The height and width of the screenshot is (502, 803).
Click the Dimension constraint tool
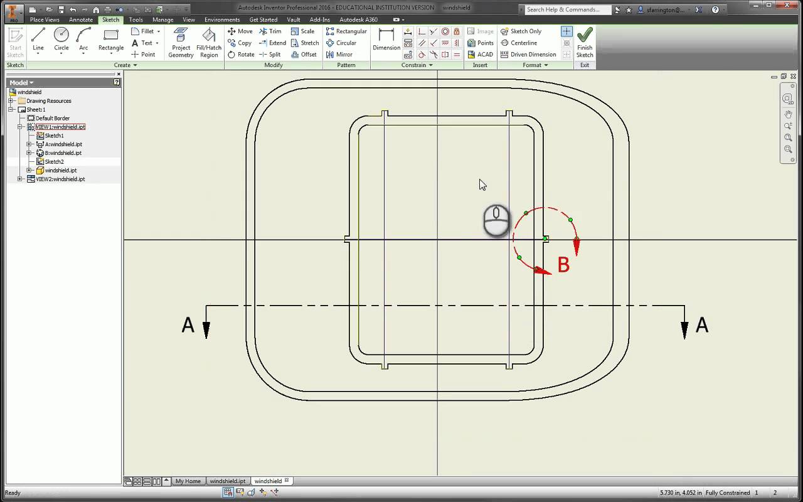[386, 40]
